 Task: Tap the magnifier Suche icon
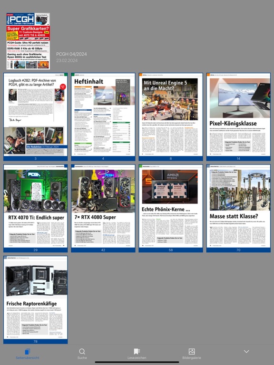pos(82,351)
